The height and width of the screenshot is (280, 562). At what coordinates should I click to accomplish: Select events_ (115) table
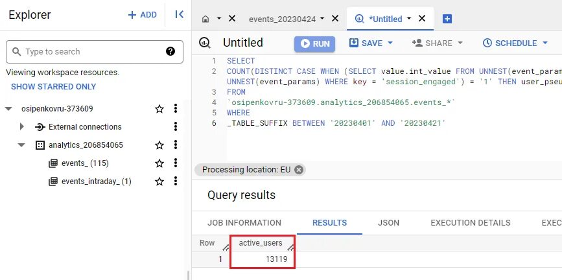pyautogui.click(x=86, y=163)
